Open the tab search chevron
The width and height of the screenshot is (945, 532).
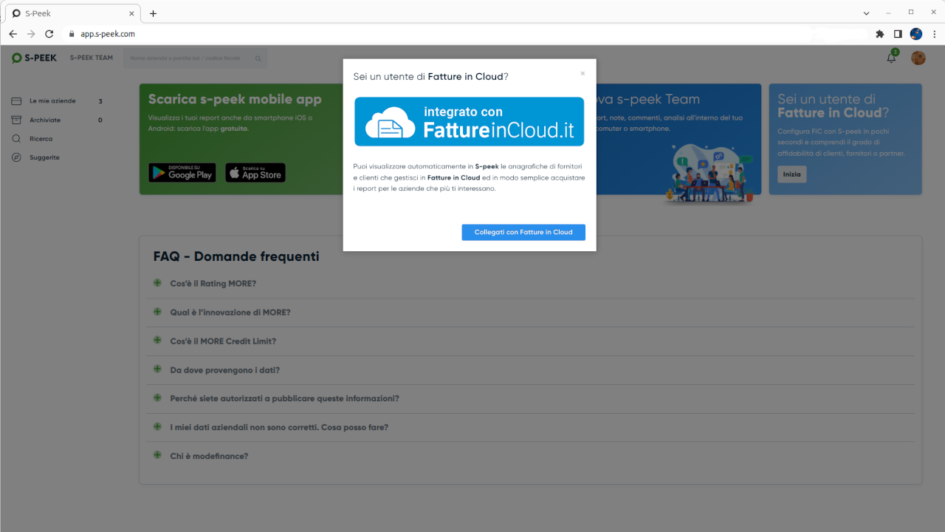[x=867, y=13]
